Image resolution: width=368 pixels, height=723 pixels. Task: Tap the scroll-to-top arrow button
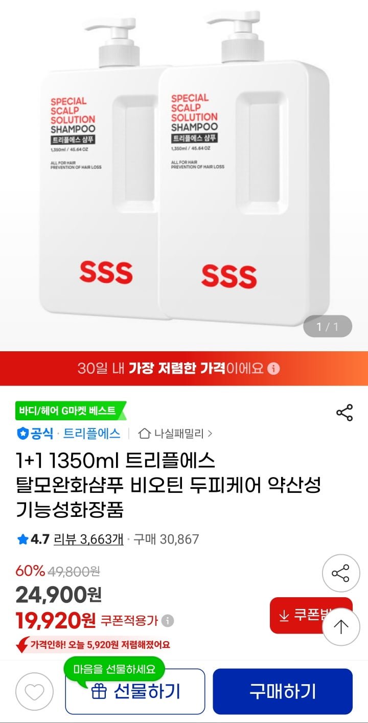pyautogui.click(x=341, y=627)
